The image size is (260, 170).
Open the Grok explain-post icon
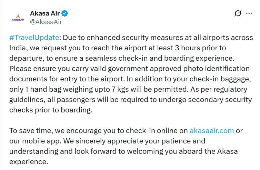pyautogui.click(x=238, y=13)
